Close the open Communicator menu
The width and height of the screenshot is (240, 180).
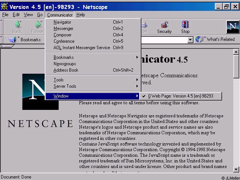60,15
